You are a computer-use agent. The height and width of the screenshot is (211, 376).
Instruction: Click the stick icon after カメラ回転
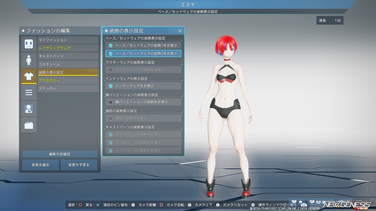[189, 205]
